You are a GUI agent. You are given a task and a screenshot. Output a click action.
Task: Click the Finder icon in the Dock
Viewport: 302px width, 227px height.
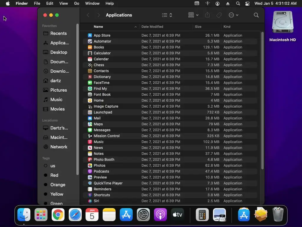coord(24,215)
